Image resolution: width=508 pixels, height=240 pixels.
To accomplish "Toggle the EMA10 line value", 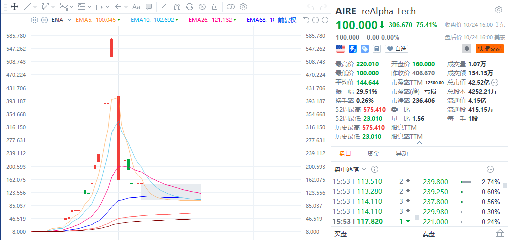I will [154, 20].
